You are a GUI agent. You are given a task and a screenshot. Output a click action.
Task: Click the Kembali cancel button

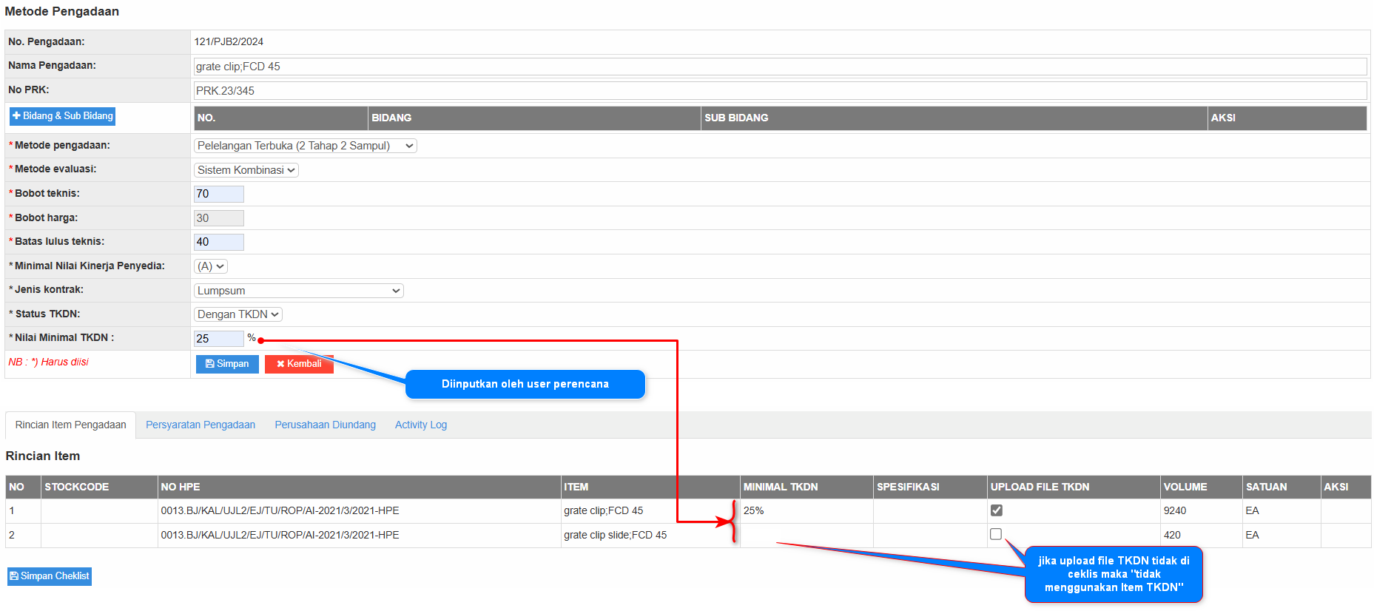[299, 364]
